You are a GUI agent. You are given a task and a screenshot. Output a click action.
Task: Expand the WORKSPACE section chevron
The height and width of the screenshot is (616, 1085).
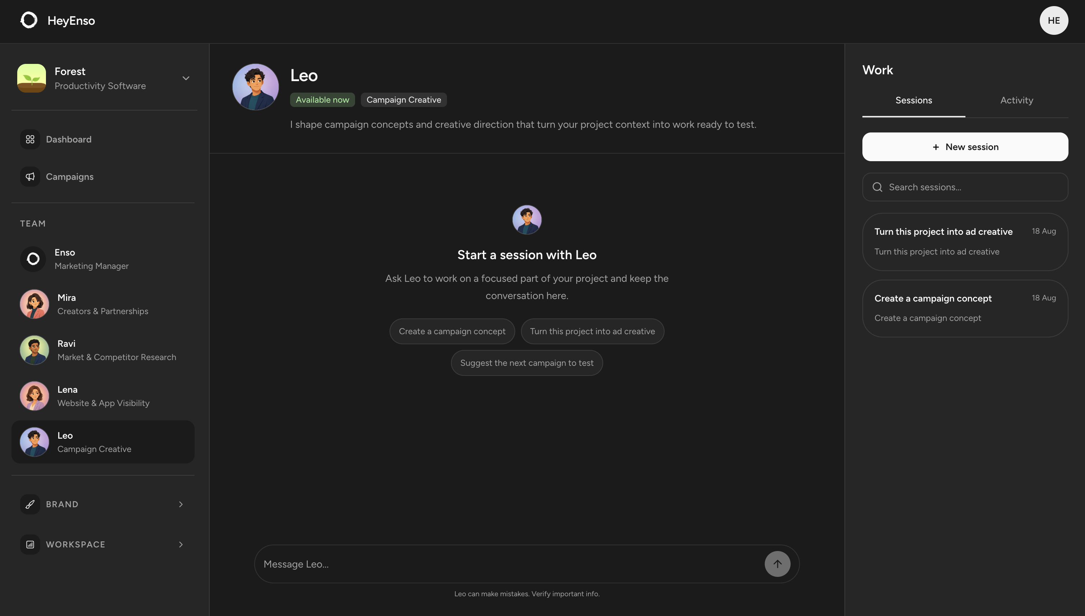[181, 545]
